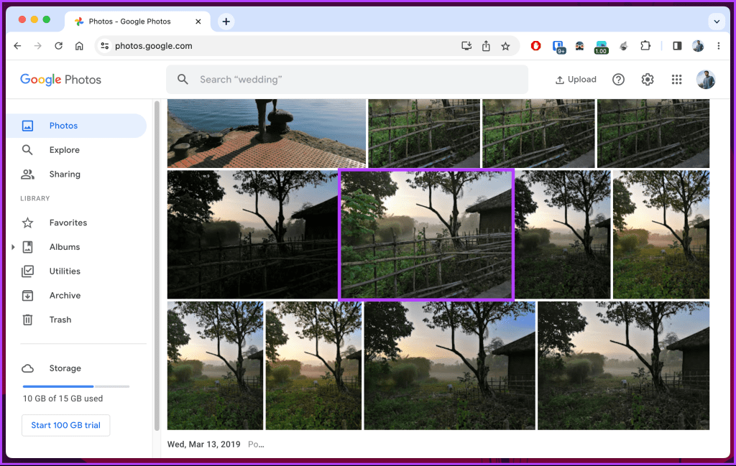This screenshot has height=466, width=736.
Task: Click the Start 100 GB trial button
Action: (x=65, y=425)
